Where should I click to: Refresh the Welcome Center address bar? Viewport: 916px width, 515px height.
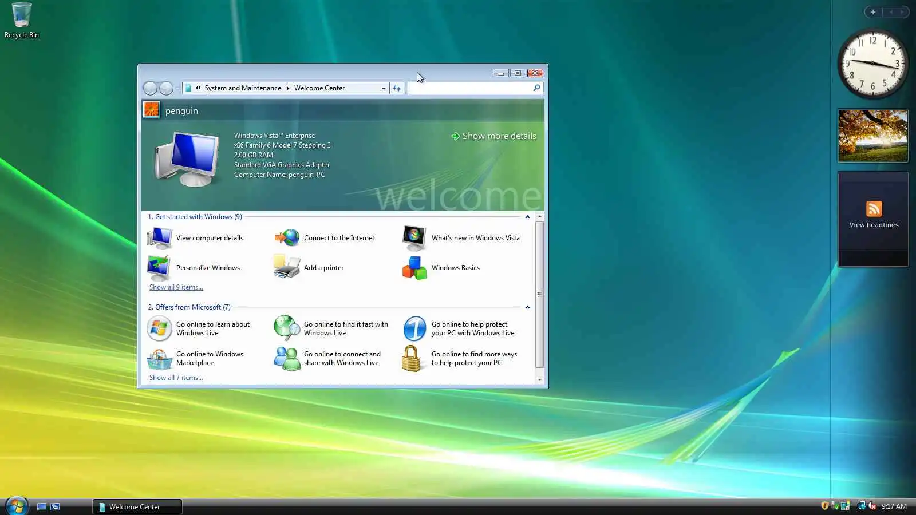click(397, 88)
